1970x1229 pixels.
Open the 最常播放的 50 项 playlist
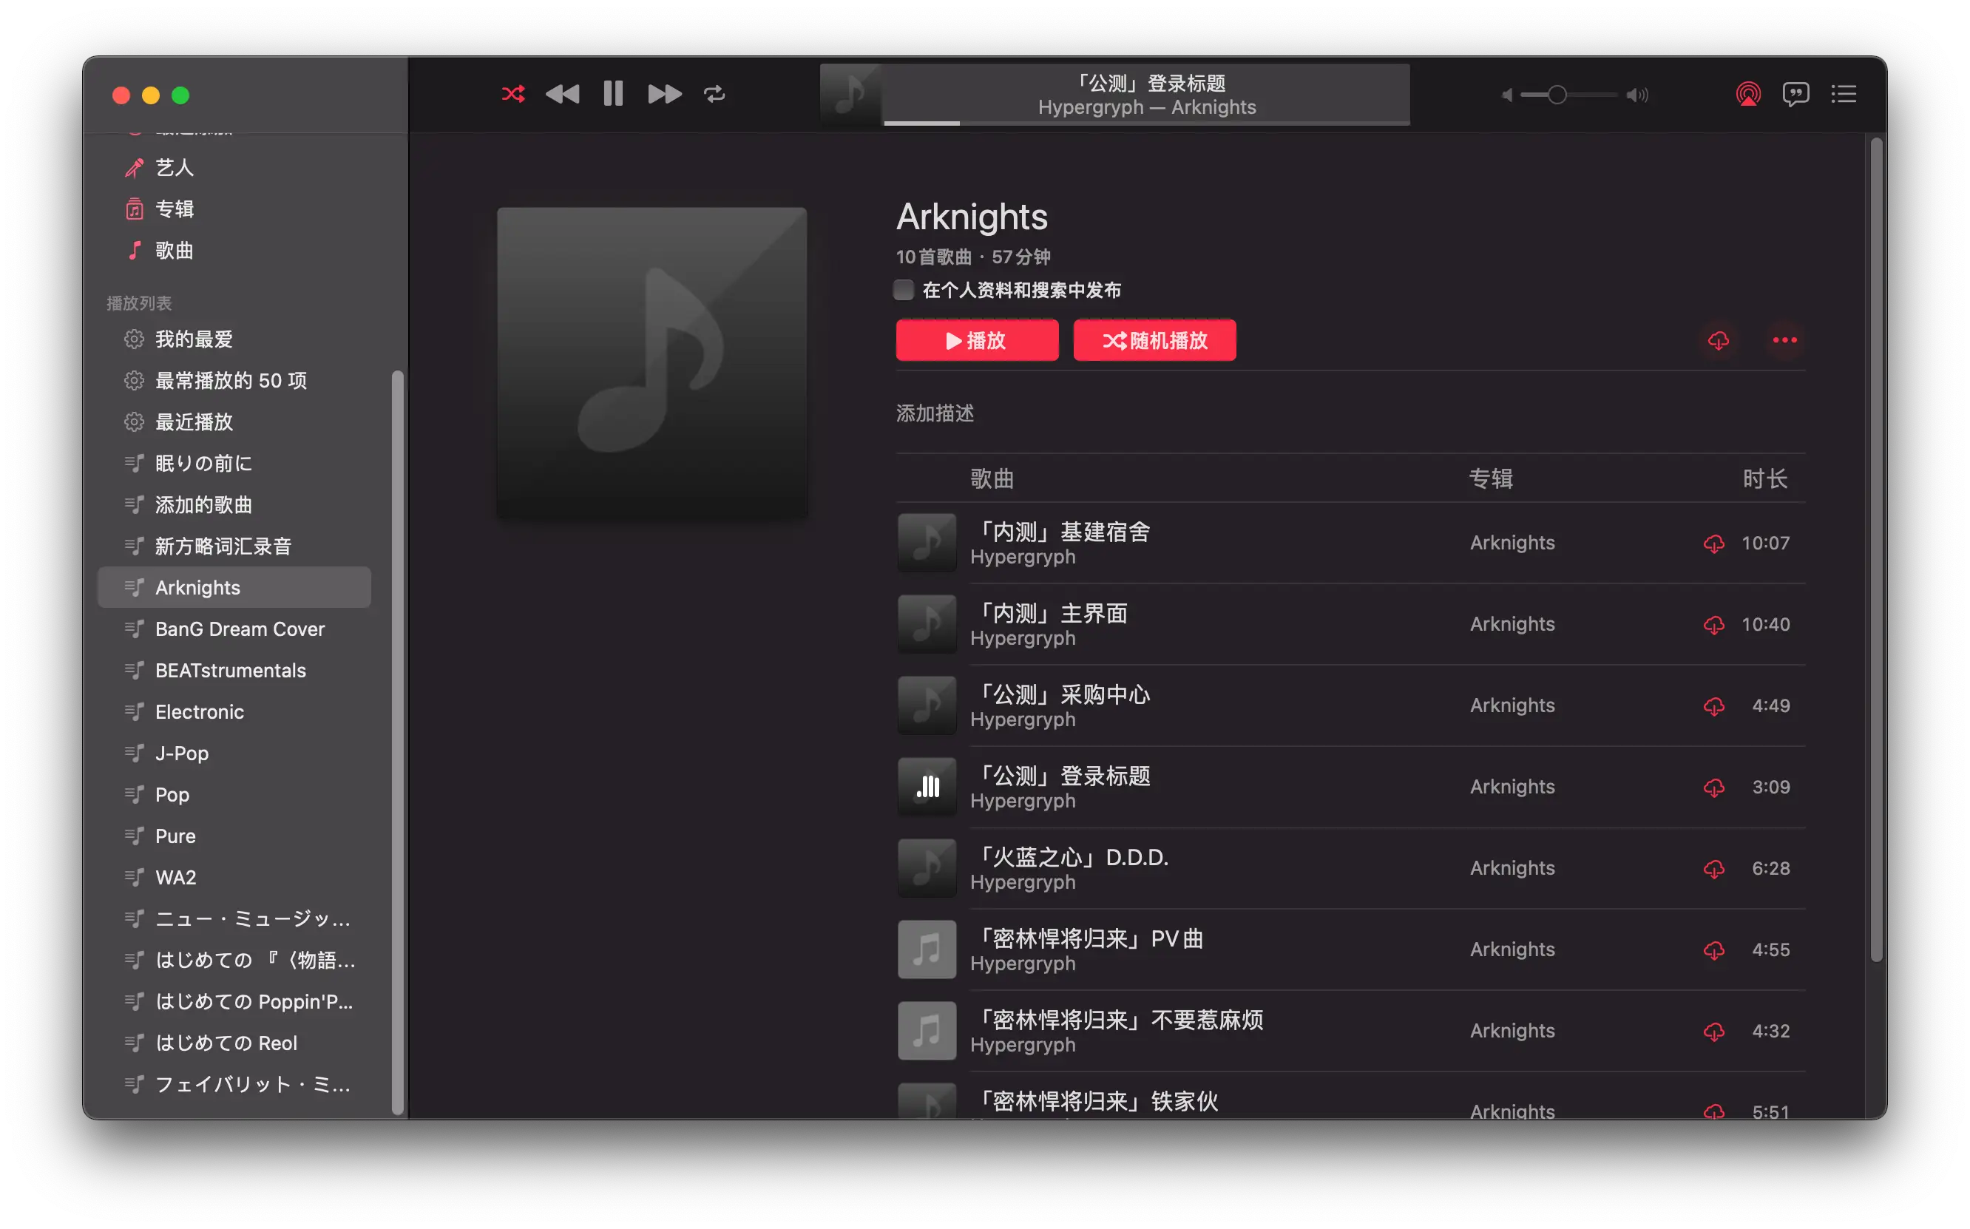tap(234, 380)
